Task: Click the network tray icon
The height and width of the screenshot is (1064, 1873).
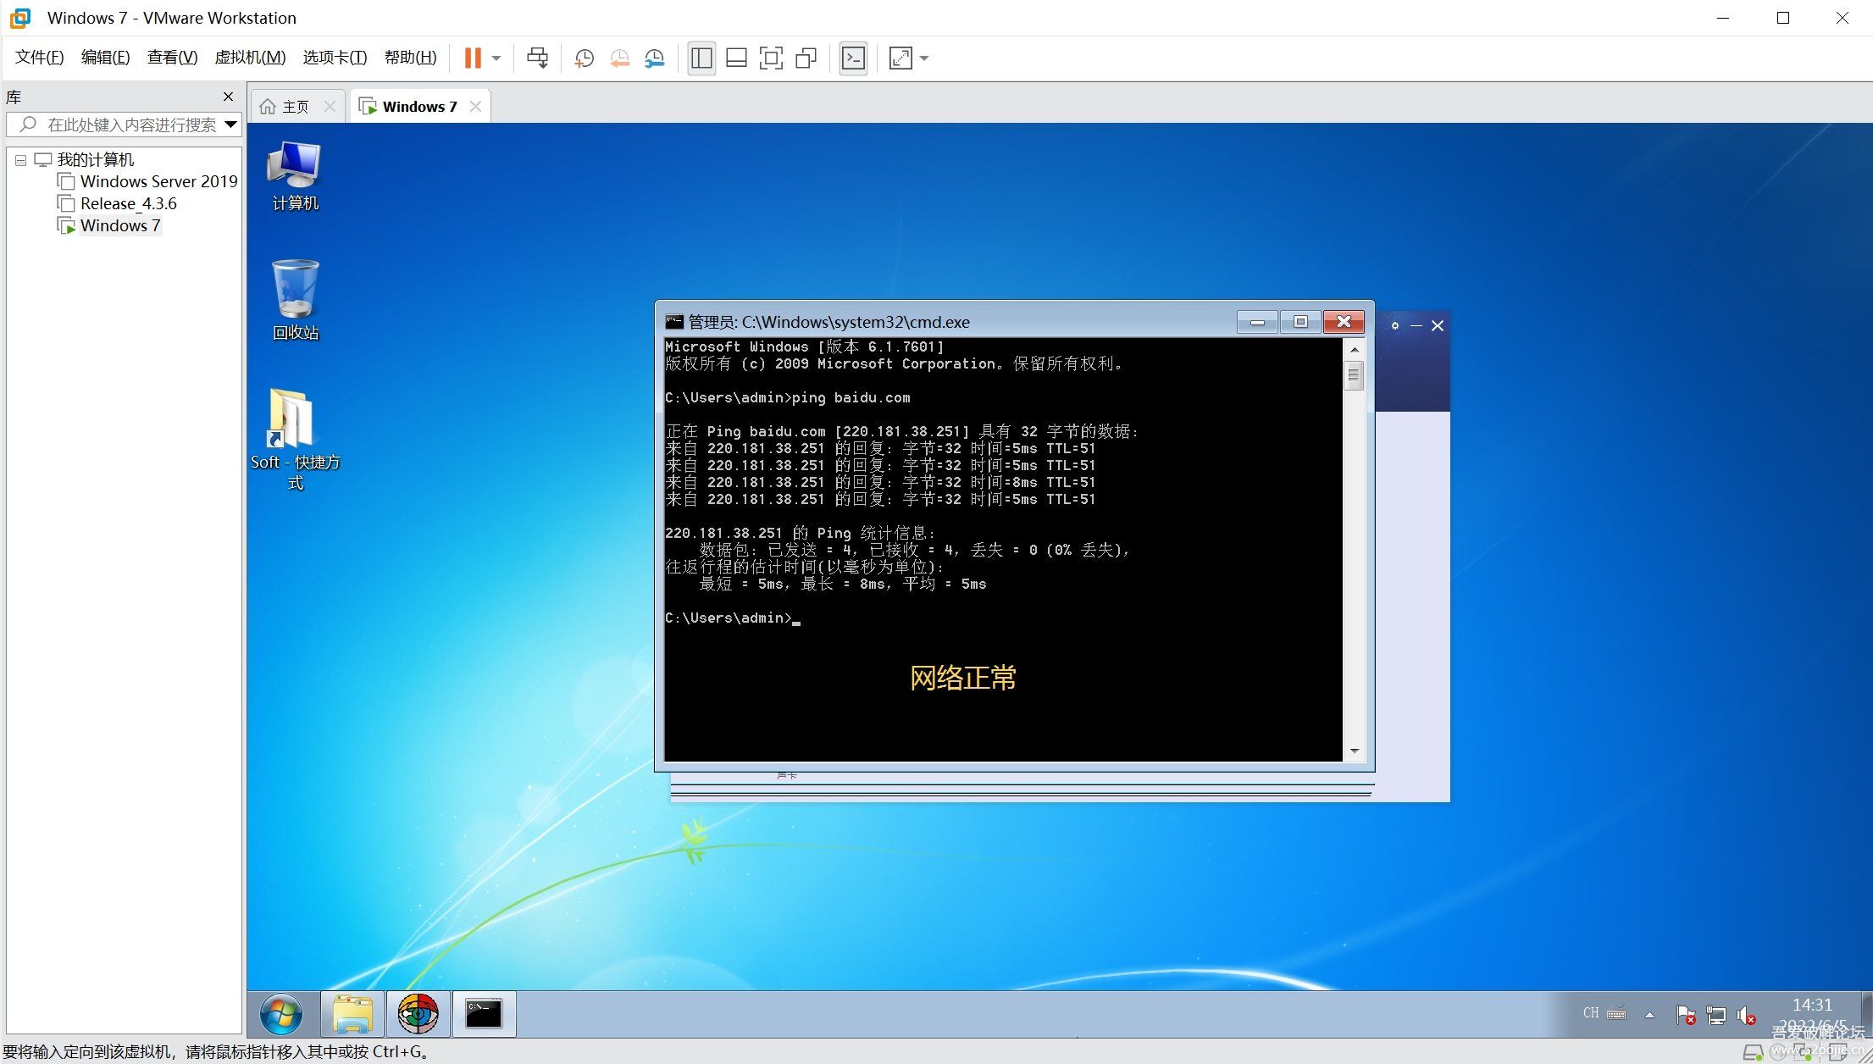Action: click(1716, 1014)
